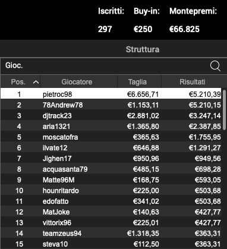Select player moscatofra row

[x=111, y=137]
